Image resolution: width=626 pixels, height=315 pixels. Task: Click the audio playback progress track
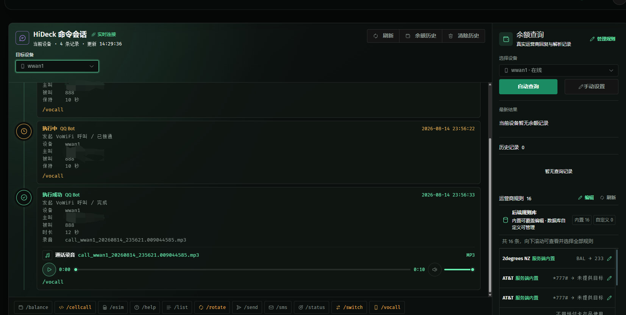pyautogui.click(x=243, y=270)
